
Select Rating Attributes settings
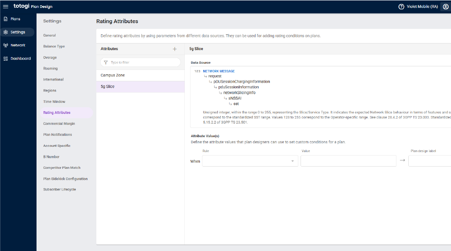(x=66, y=113)
